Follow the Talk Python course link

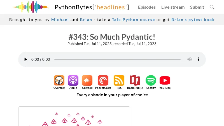click(x=133, y=20)
